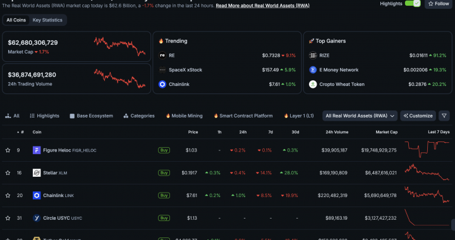455x240 pixels.
Task: Open Read More about Real World Assets link
Action: pyautogui.click(x=262, y=6)
